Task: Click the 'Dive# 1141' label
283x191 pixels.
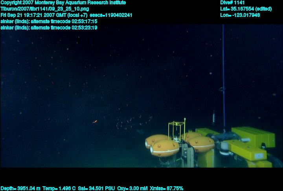Action: pos(232,3)
